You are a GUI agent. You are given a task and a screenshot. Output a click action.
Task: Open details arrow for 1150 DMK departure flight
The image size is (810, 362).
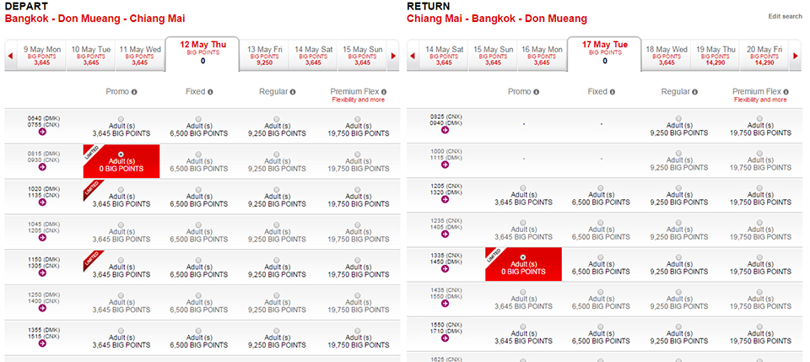tap(42, 273)
